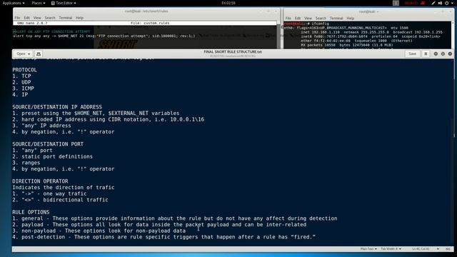Click the text editor title FINAL SNORT RULE STRUCTURE.txt

point(233,52)
